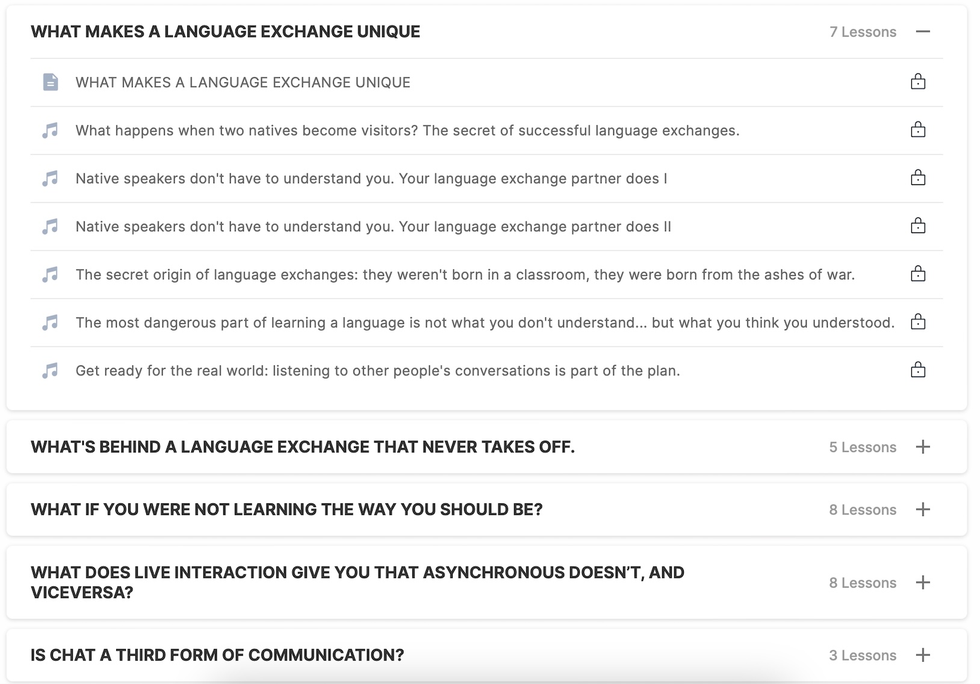Open lesson 'Native speakers don't have to understand you II'
This screenshot has width=980, height=684.
(x=373, y=227)
